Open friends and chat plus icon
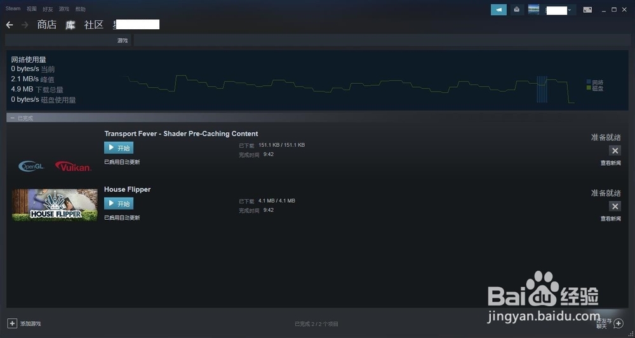This screenshot has height=338, width=635. (x=618, y=323)
